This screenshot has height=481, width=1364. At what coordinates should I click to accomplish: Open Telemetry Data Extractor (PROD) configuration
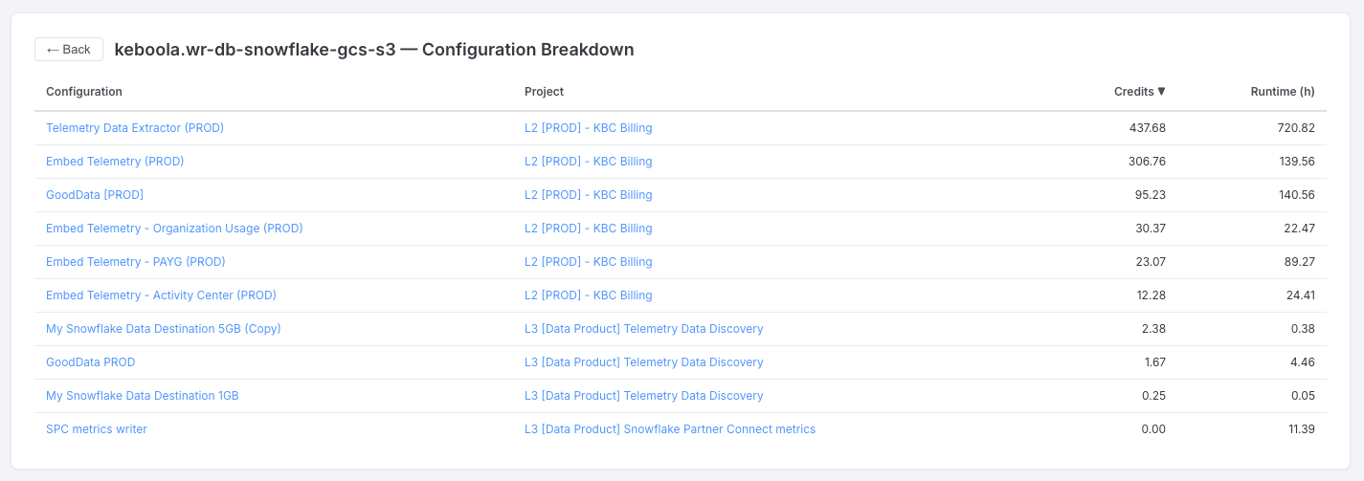coord(135,128)
